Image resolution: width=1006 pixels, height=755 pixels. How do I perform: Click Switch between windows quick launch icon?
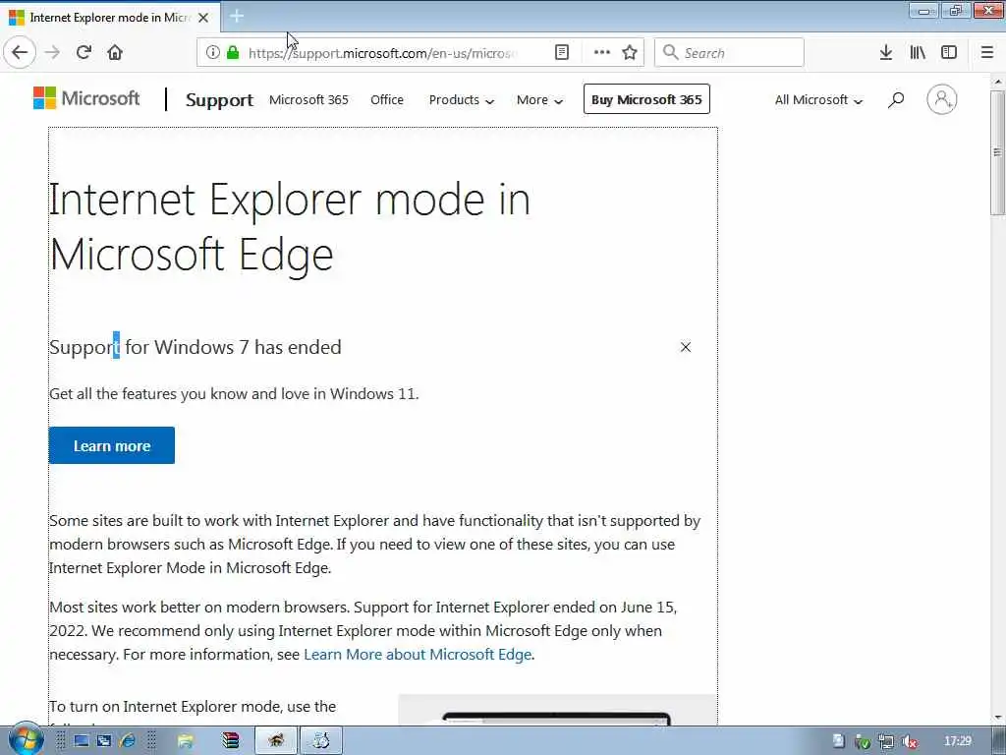coord(104,741)
